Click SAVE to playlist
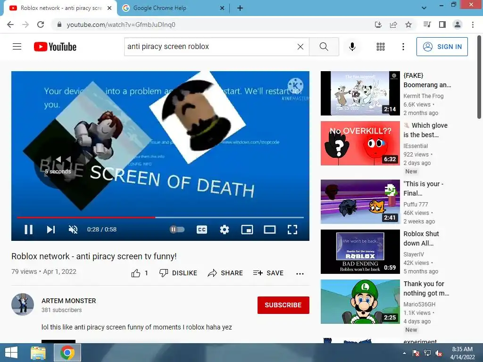483x362 pixels. click(268, 273)
